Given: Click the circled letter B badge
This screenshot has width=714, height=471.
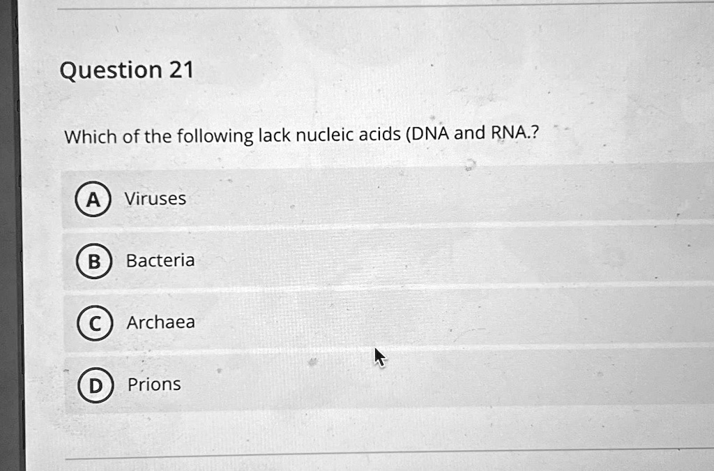Looking at the screenshot, I should coord(94,261).
